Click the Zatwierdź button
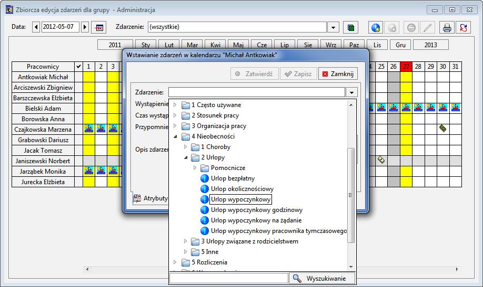483x287 pixels. tap(255, 74)
